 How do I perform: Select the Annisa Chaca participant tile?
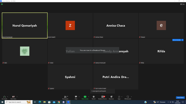pos(116,25)
